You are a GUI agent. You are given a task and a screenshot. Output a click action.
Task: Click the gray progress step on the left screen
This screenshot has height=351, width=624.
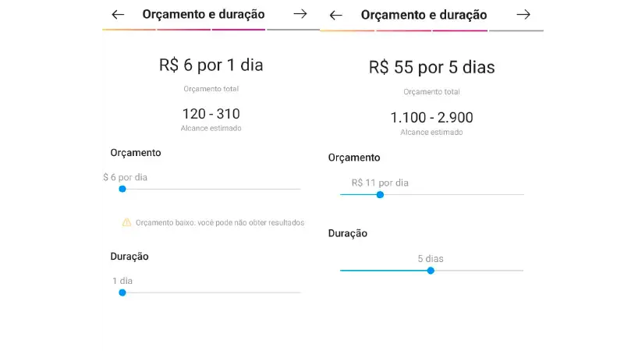[292, 30]
